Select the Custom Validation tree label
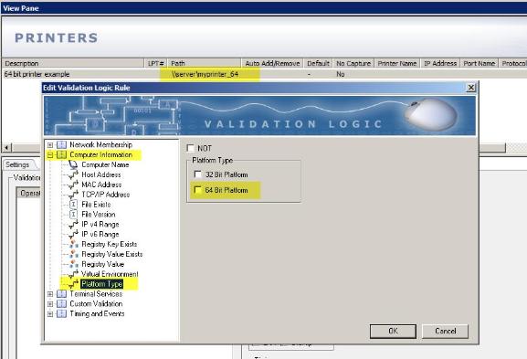Screen dimensions: 527x359 pyautogui.click(x=96, y=304)
